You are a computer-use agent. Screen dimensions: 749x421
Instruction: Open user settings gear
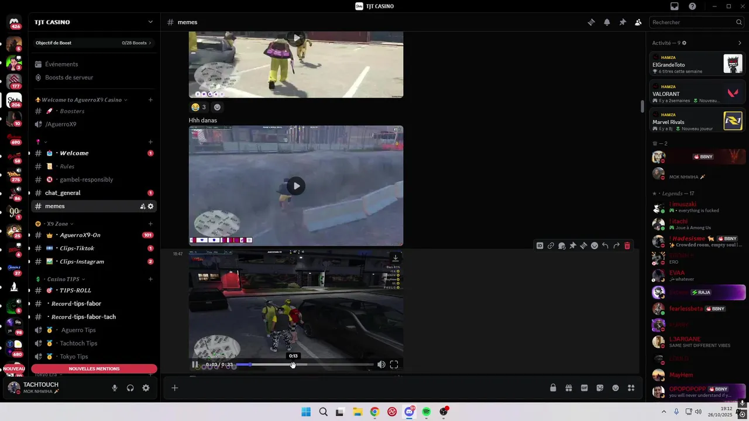(146, 388)
